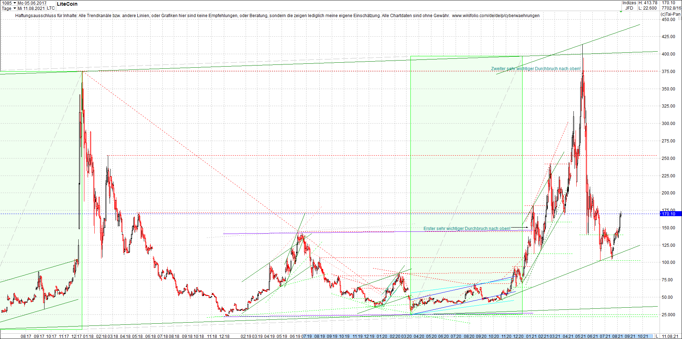Click the green triangle marker below the header
The width and height of the screenshot is (682, 339).
[621, 12]
